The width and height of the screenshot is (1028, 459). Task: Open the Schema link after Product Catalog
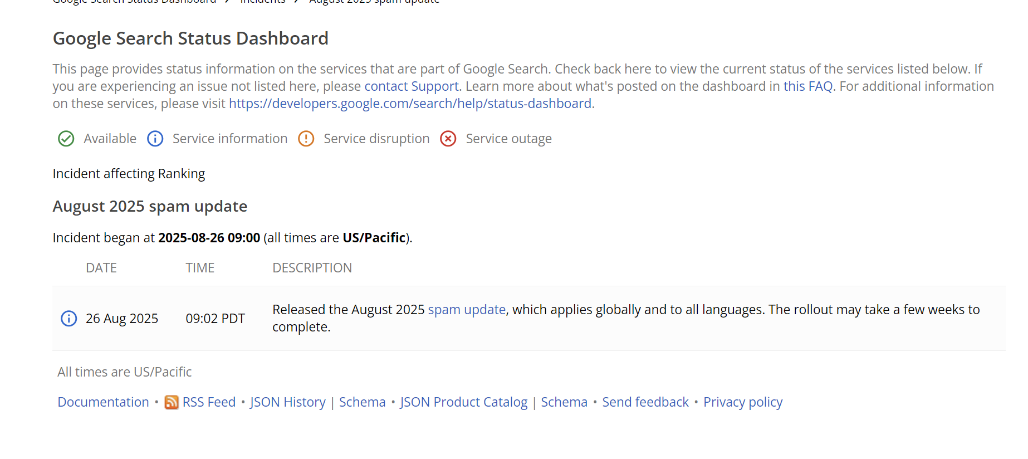point(564,402)
